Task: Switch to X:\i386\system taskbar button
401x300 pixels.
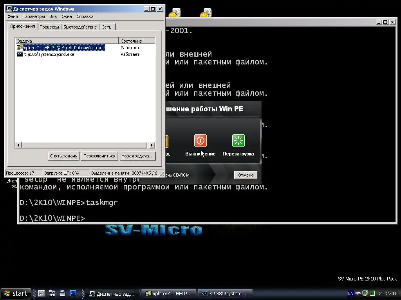Action: tap(225, 294)
